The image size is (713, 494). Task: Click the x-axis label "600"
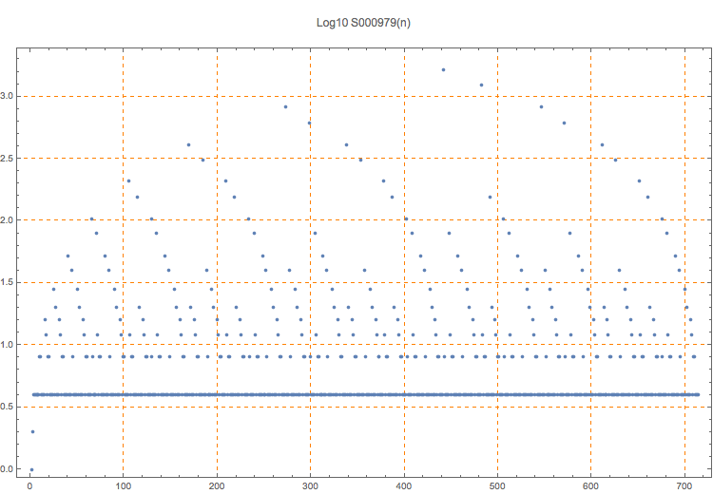(591, 486)
